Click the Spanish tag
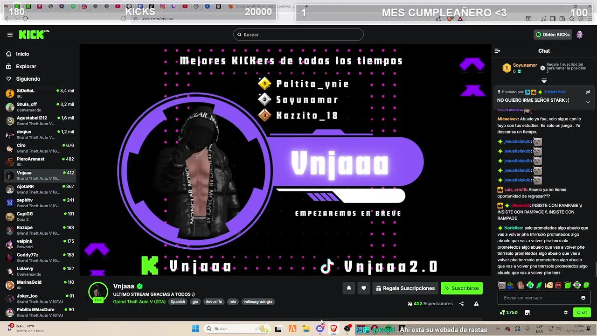Screen dimensions: 597x336 (x=178, y=302)
